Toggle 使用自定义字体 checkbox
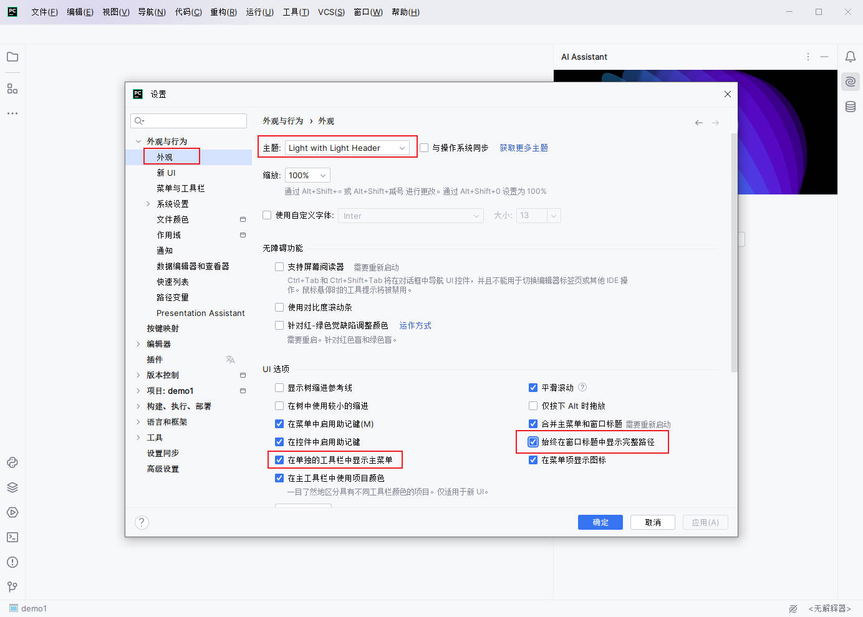The width and height of the screenshot is (863, 617). [x=267, y=215]
